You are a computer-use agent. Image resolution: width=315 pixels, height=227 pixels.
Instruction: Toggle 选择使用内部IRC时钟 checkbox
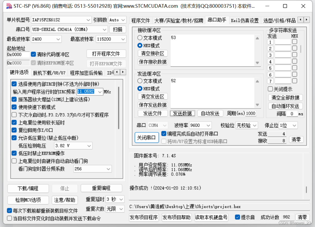point(14,84)
